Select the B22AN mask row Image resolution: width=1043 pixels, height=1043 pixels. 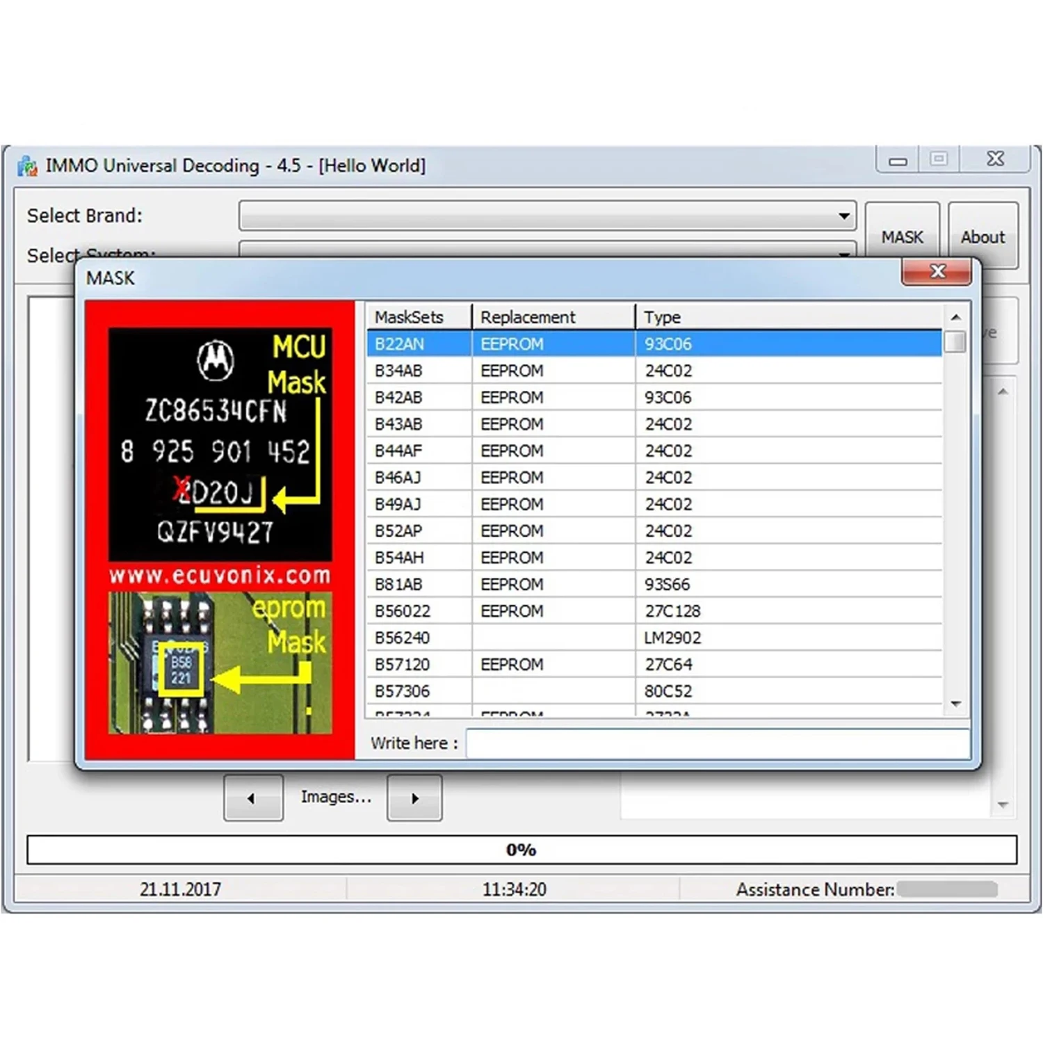click(x=654, y=343)
